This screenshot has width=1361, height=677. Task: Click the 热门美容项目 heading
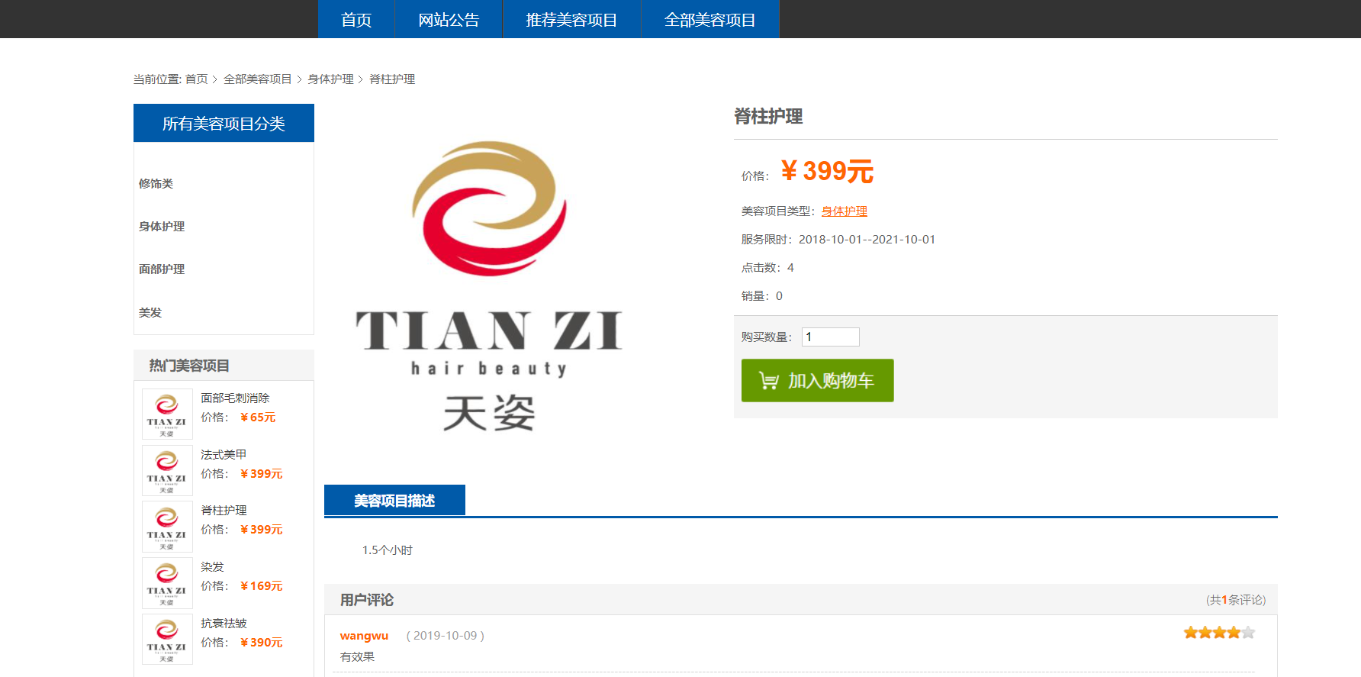(189, 365)
